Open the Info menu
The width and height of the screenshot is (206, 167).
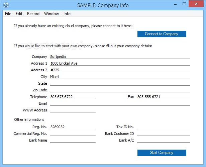(x=67, y=14)
